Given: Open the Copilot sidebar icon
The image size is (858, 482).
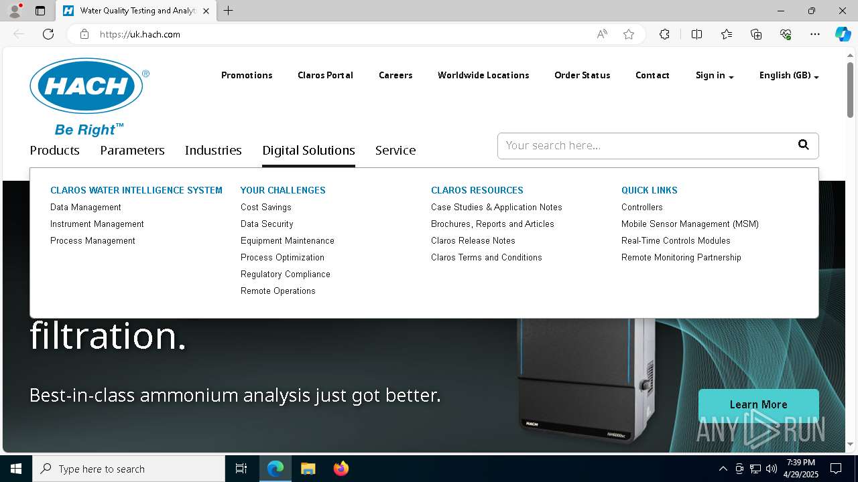Looking at the screenshot, I should tap(843, 34).
